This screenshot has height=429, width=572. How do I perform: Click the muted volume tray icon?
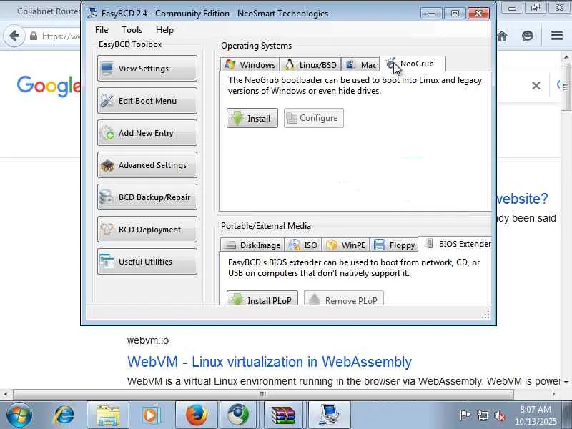(499, 415)
